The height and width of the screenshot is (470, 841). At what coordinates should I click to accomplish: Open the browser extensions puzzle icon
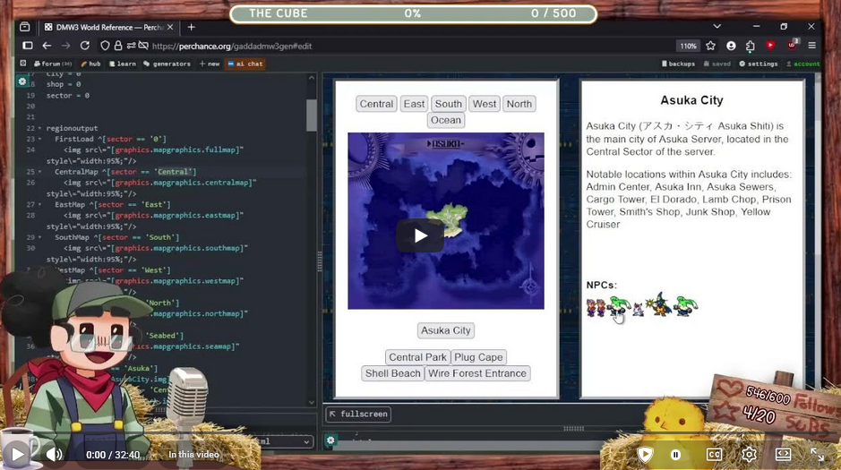pyautogui.click(x=750, y=46)
